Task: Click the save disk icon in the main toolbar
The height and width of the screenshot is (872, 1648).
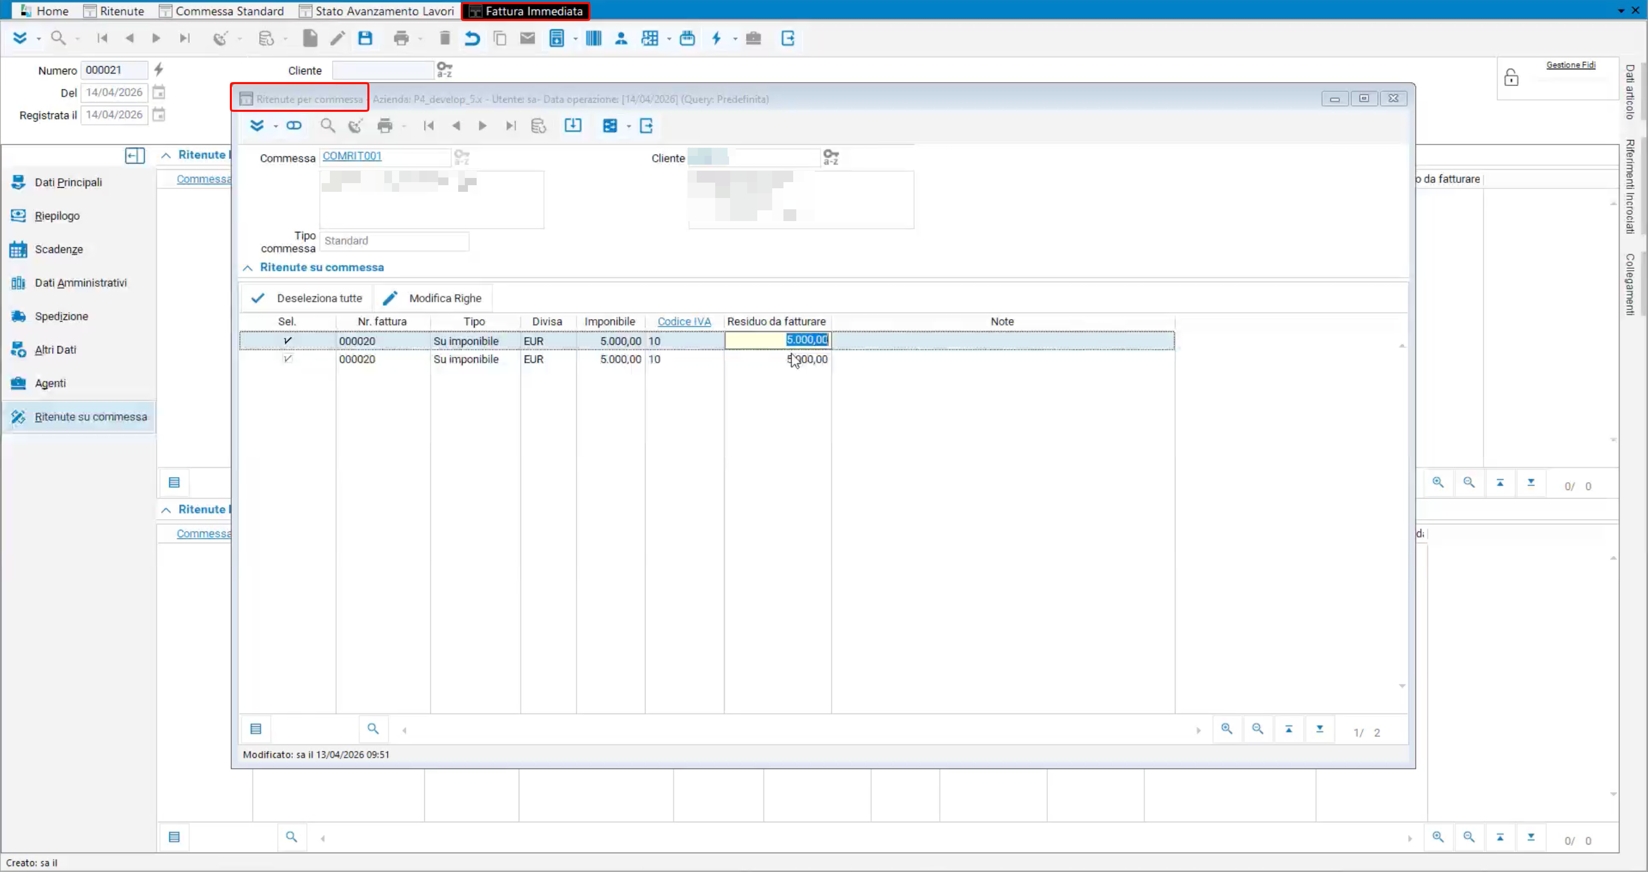Action: [x=365, y=38]
